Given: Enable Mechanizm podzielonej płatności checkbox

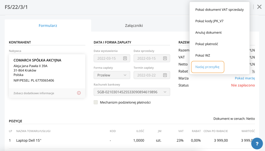Looking at the screenshot, I should [96, 102].
